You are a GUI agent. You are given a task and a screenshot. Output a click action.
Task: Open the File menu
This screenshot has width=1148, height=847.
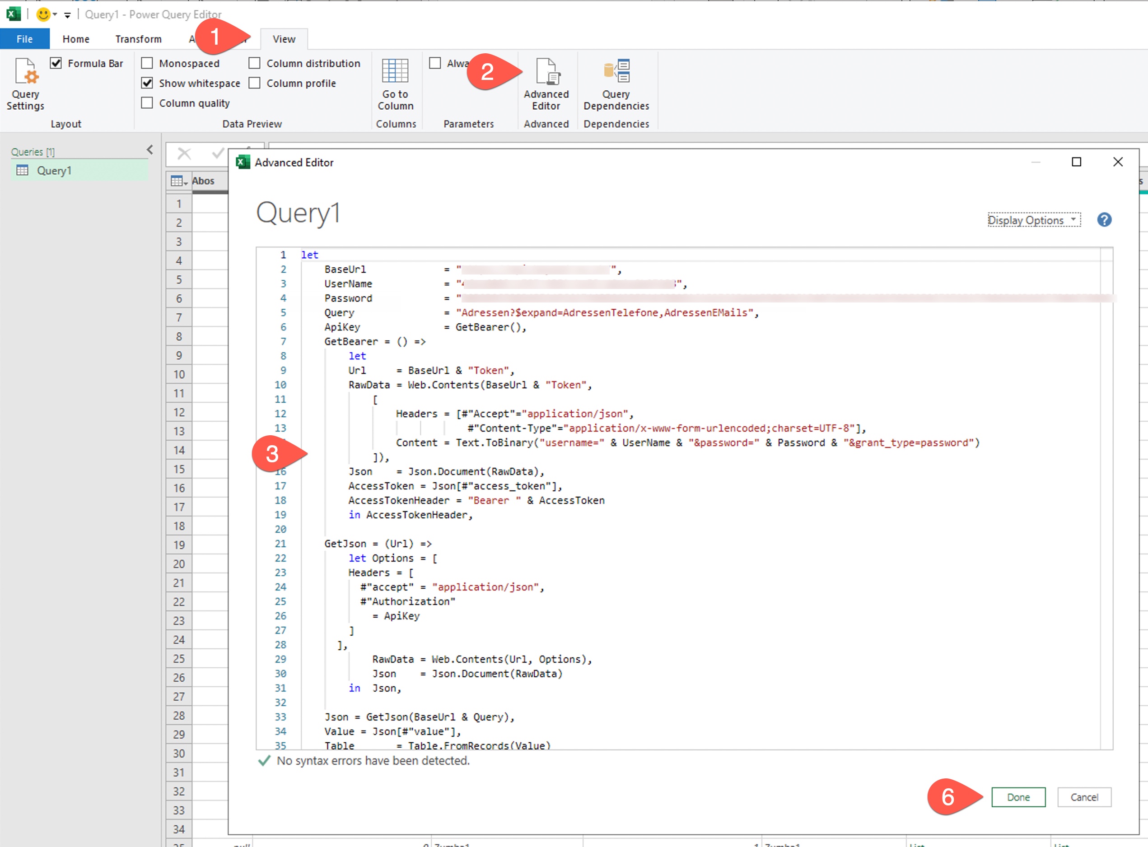(x=24, y=38)
